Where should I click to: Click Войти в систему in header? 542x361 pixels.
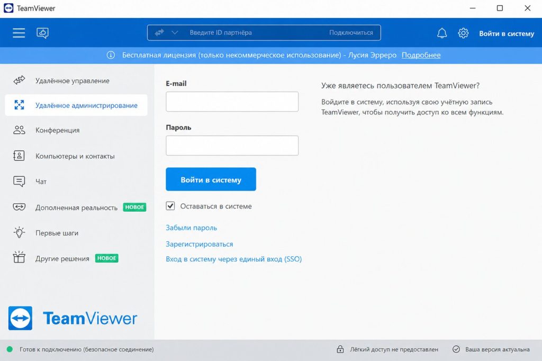click(x=507, y=33)
